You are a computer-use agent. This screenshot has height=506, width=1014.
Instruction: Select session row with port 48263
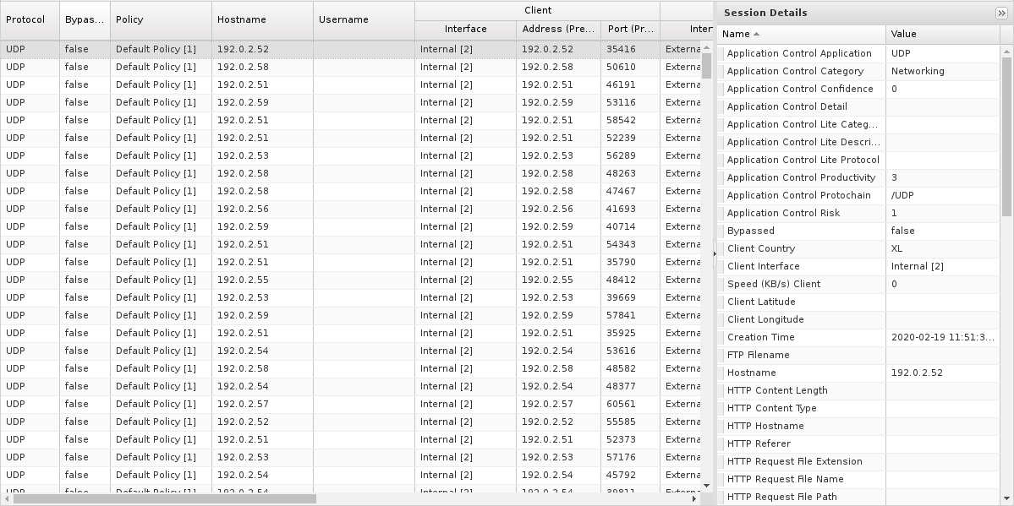350,173
